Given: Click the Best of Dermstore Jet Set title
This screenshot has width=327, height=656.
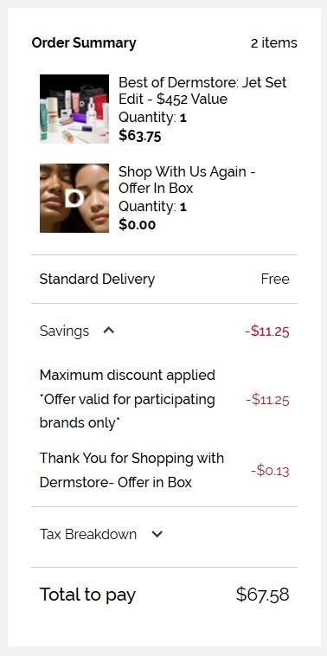Looking at the screenshot, I should coord(202,91).
